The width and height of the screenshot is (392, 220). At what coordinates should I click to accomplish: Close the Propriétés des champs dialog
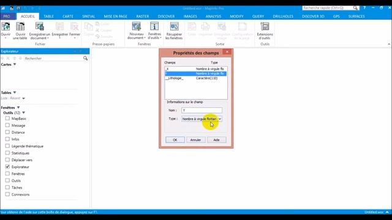pos(227,51)
